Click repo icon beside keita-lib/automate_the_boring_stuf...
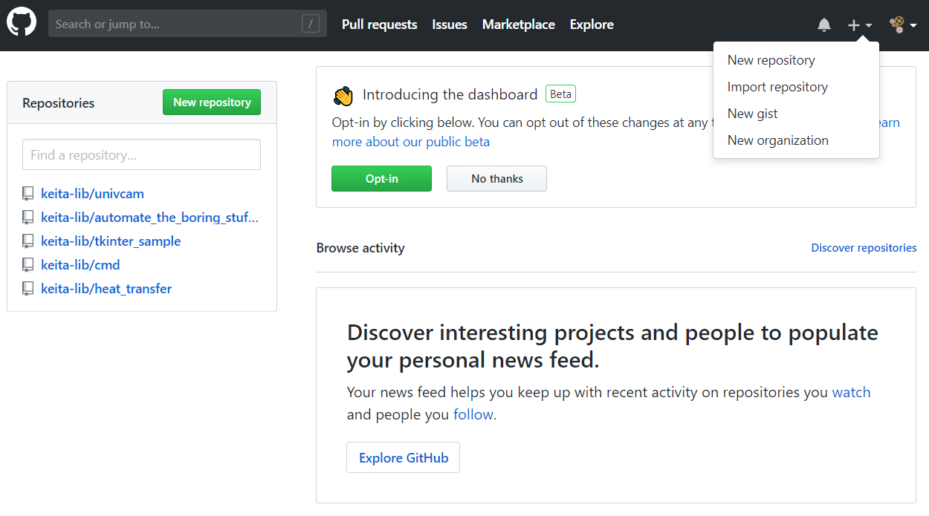929x516 pixels. [x=28, y=218]
